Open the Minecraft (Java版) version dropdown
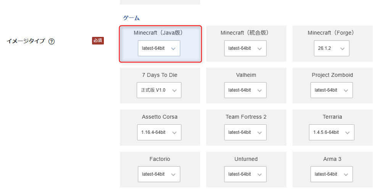The width and height of the screenshot is (380, 189). pyautogui.click(x=159, y=48)
